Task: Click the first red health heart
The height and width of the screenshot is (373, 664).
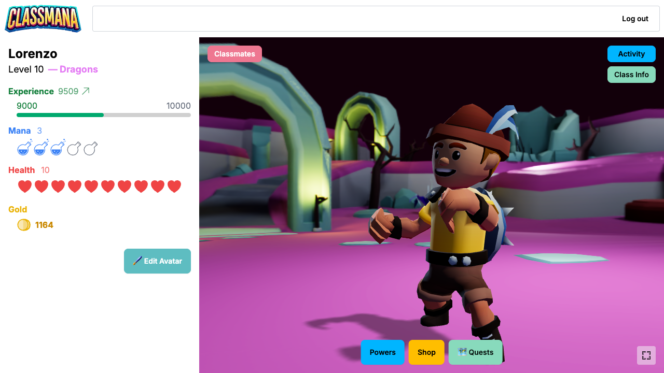Action: (25, 187)
